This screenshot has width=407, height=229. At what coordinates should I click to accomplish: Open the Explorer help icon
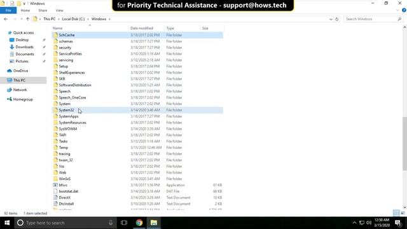coord(404,10)
